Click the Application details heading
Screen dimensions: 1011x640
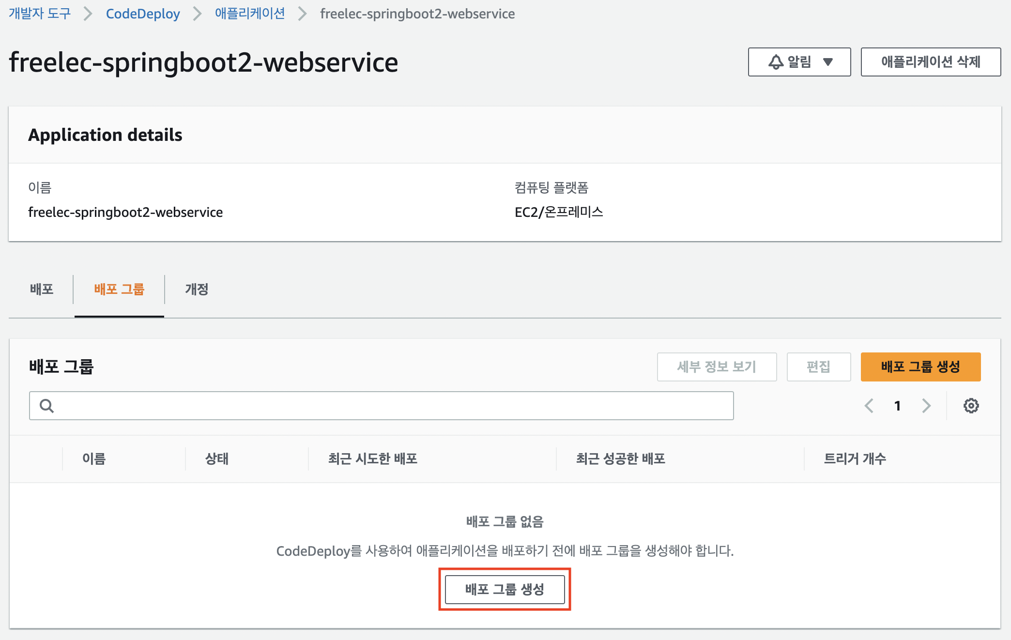[x=105, y=135]
